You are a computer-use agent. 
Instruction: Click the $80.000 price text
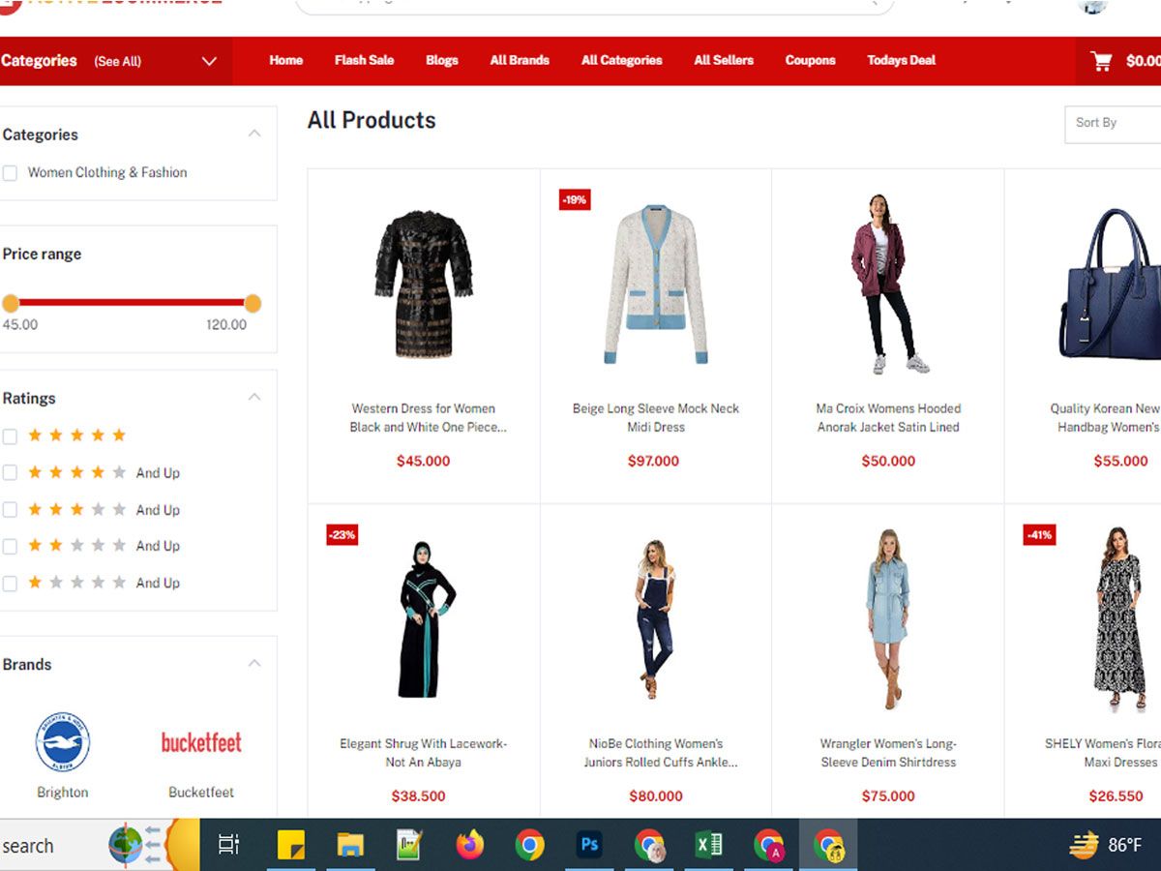tap(656, 796)
